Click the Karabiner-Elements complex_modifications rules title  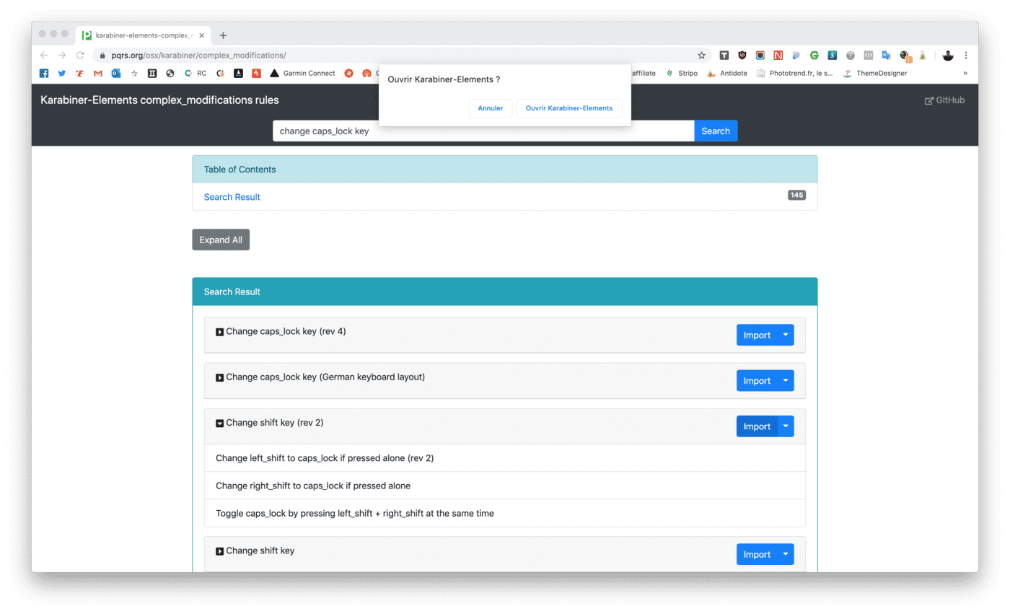coord(159,100)
